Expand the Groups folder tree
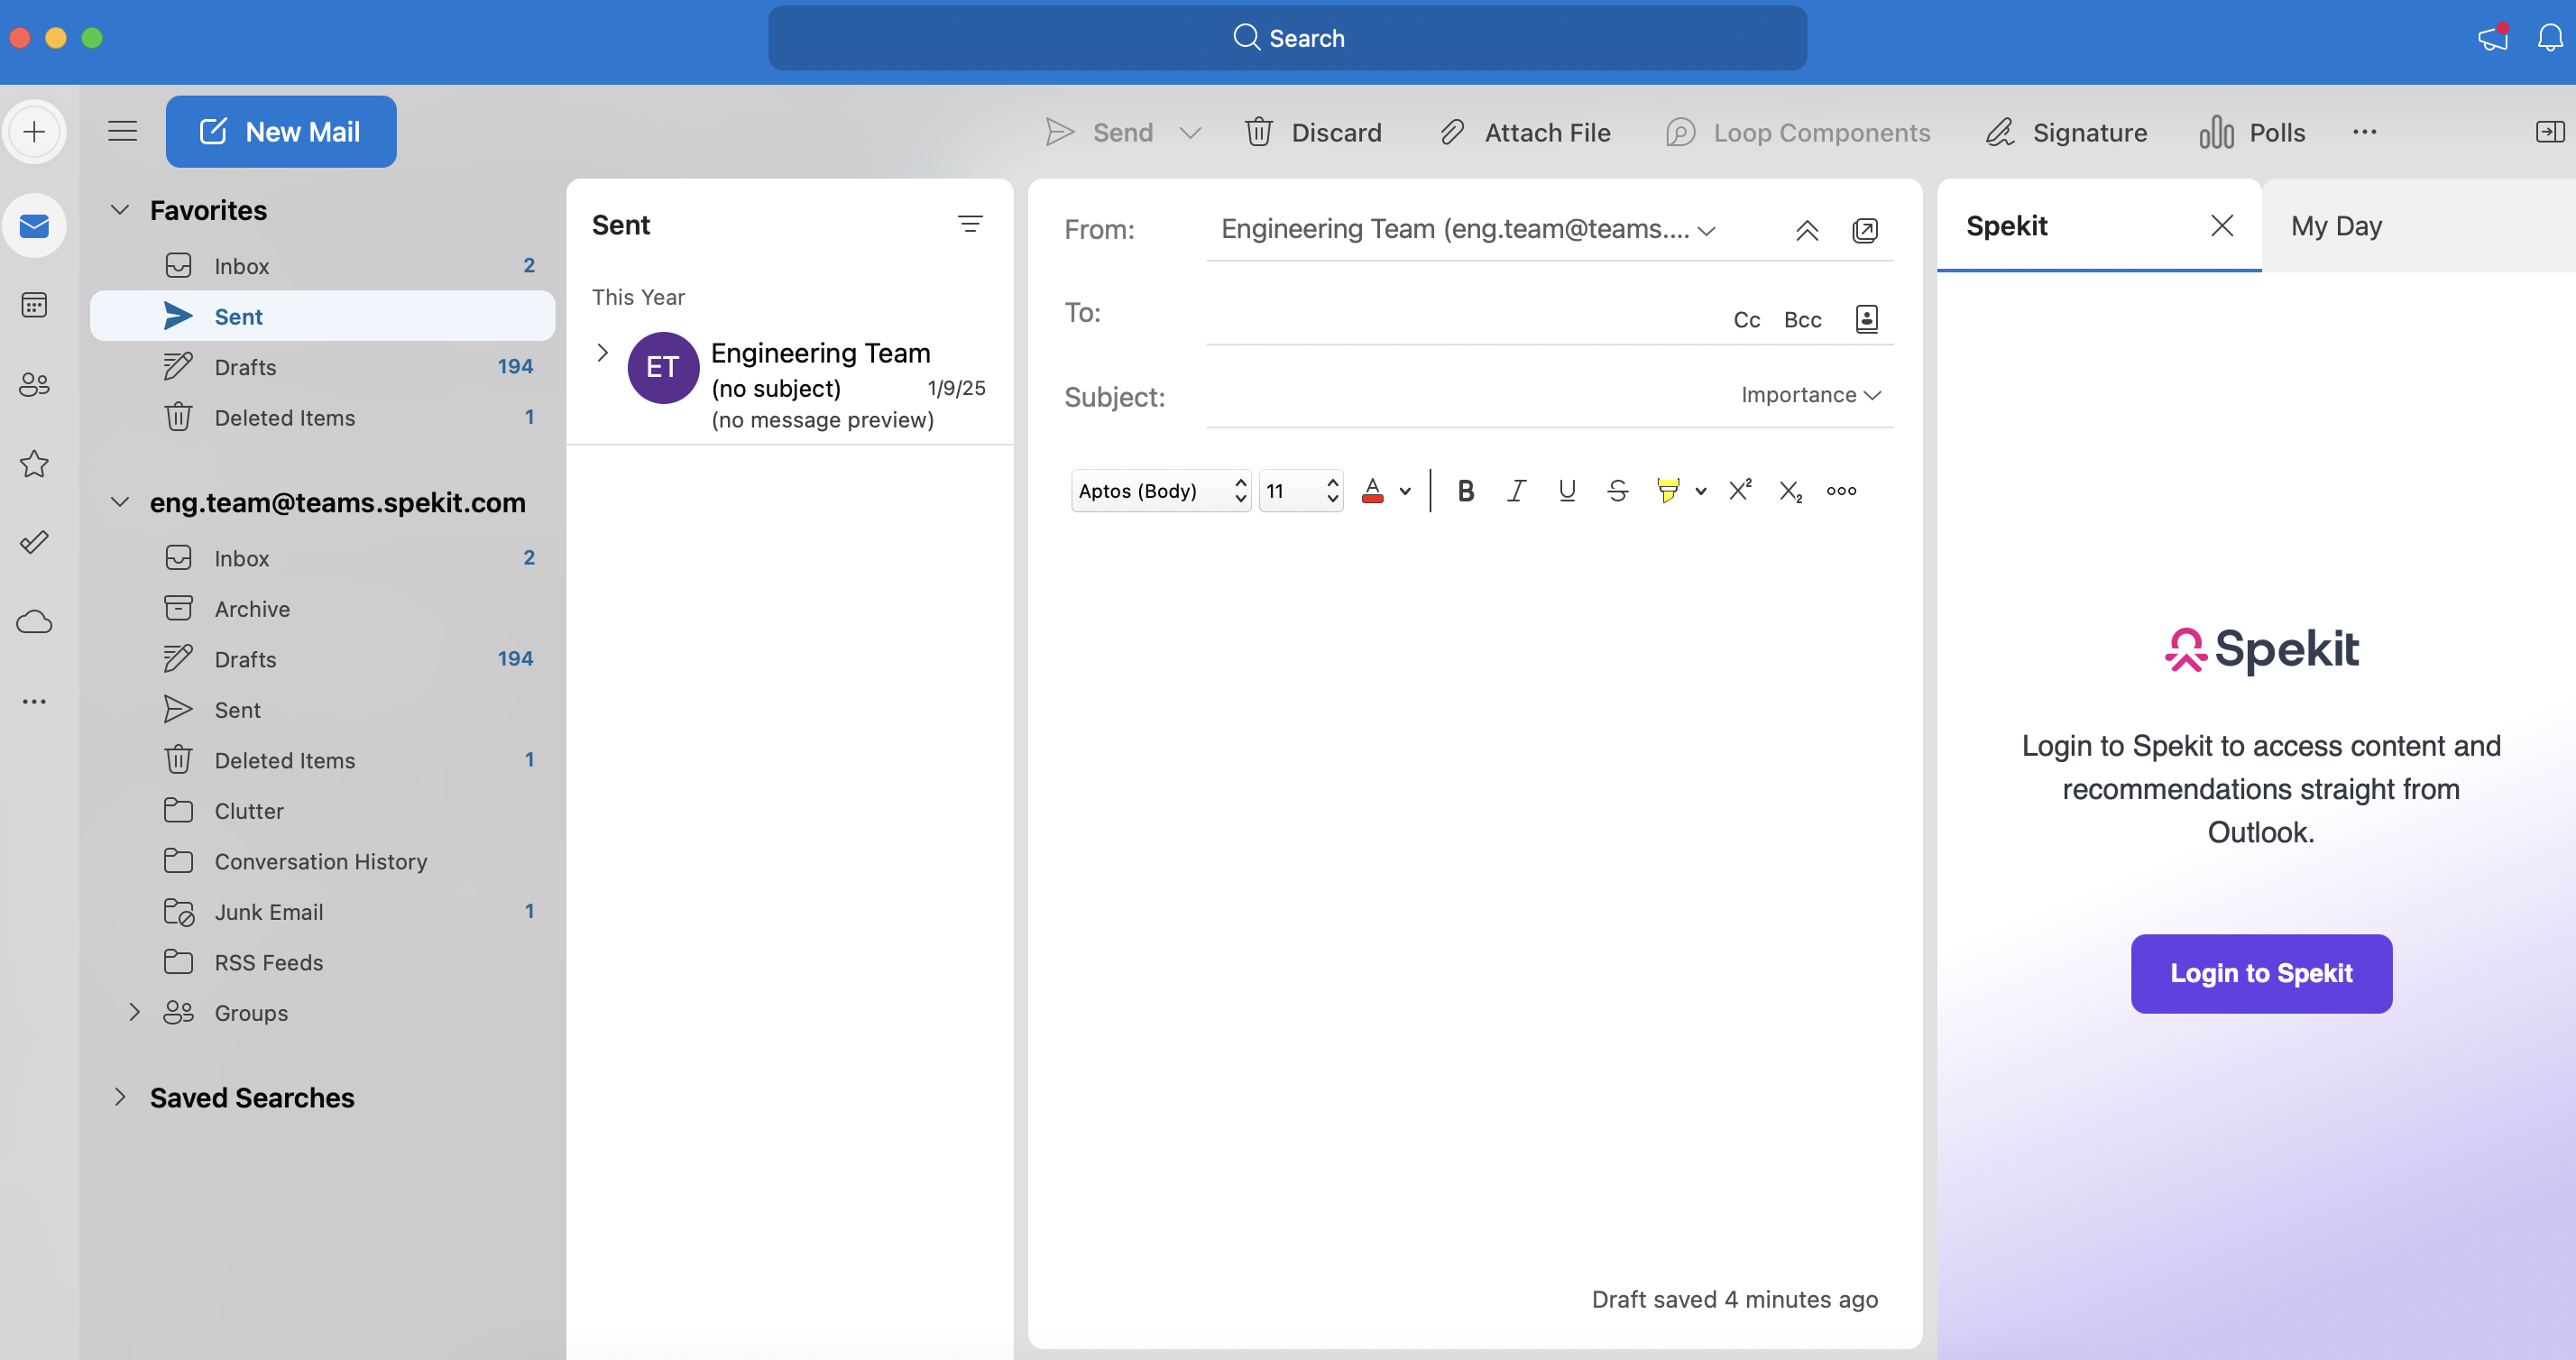This screenshot has height=1360, width=2576. 134,1012
